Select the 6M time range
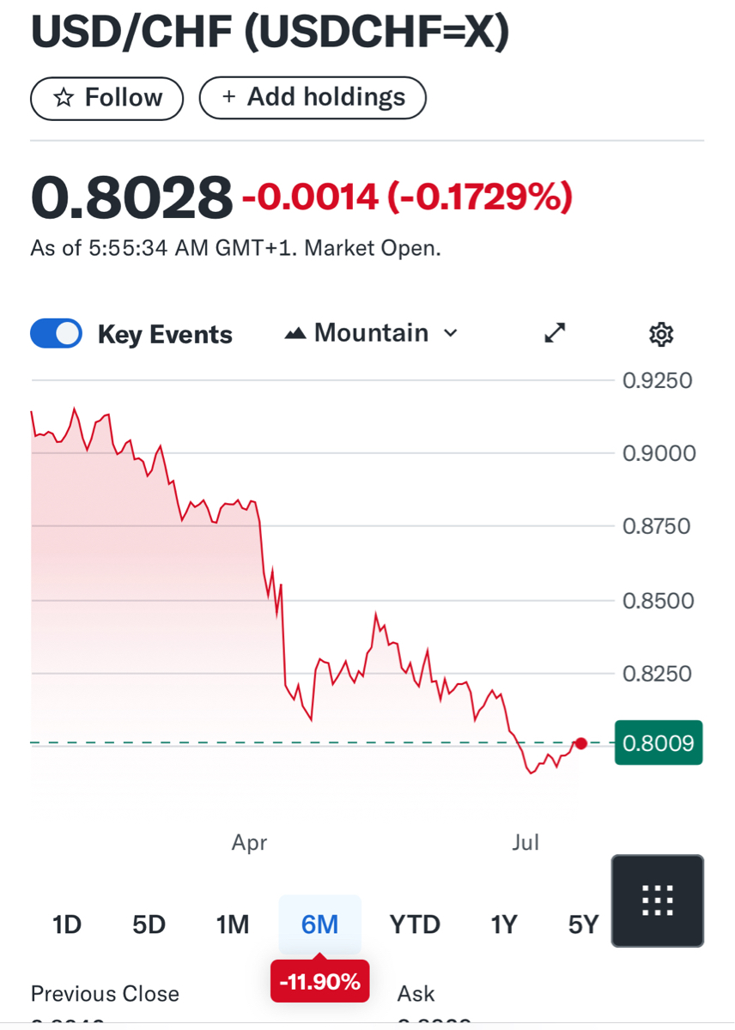Image resolution: width=735 pixels, height=1030 pixels. point(319,924)
